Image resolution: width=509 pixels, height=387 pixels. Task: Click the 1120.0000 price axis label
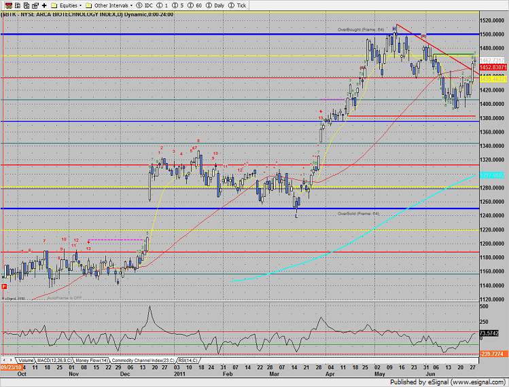[492, 299]
